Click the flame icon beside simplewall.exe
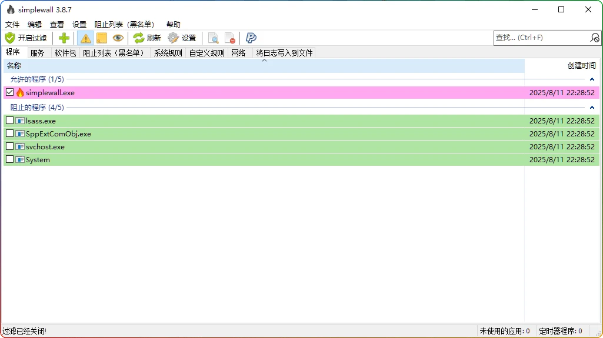The height and width of the screenshot is (338, 603). pos(20,92)
